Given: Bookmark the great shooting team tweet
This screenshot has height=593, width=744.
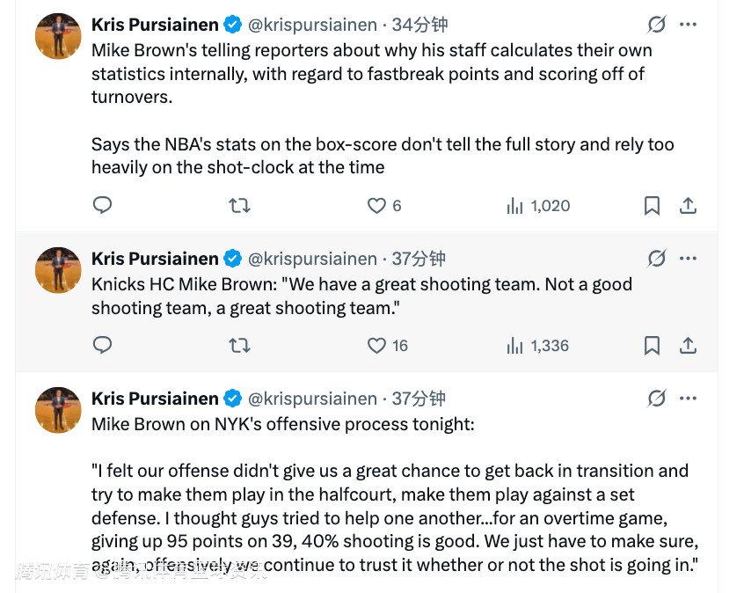Looking at the screenshot, I should point(652,346).
